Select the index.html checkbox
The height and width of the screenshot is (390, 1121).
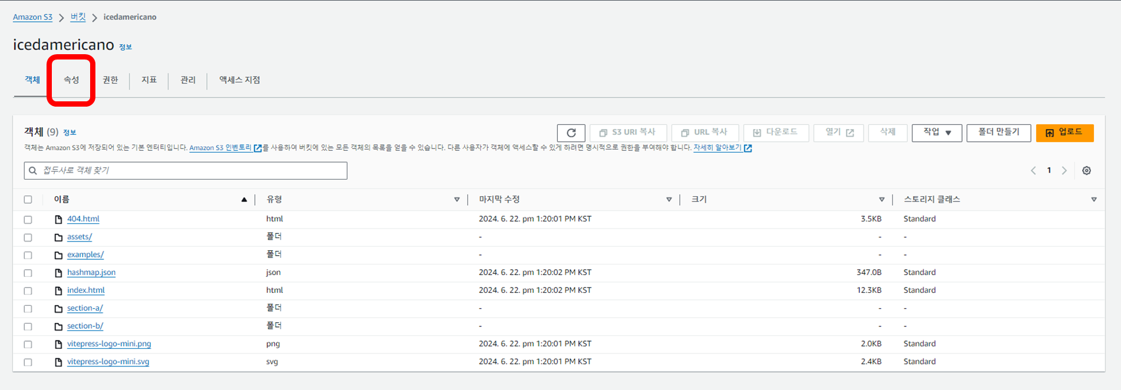coord(28,291)
